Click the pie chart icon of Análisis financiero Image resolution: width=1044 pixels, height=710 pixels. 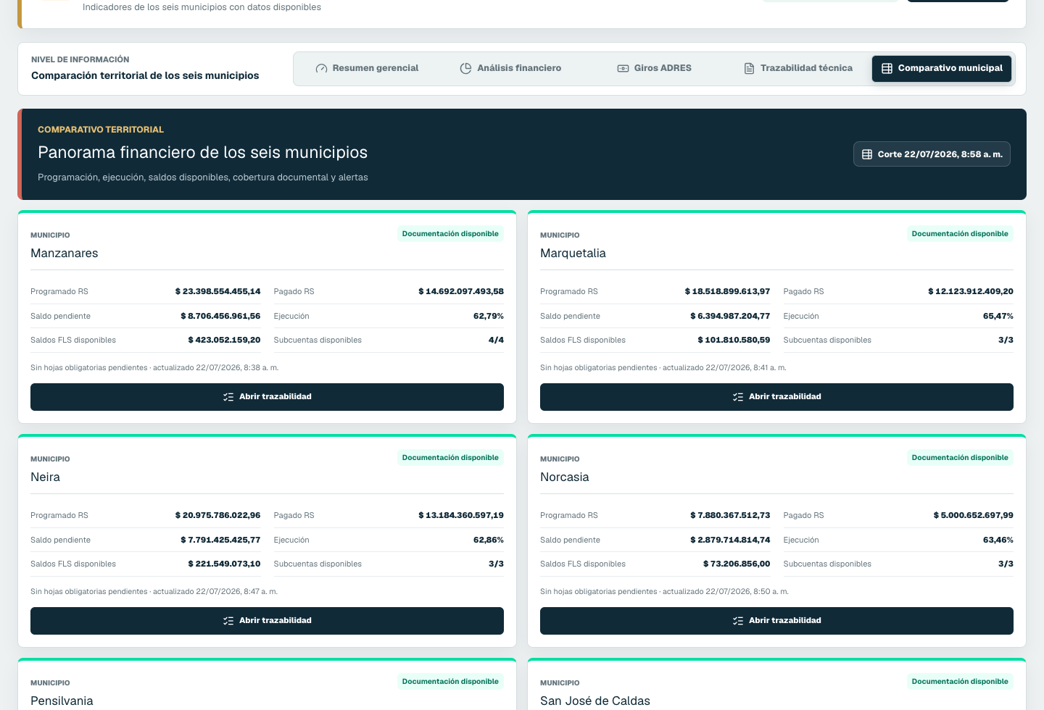tap(465, 68)
